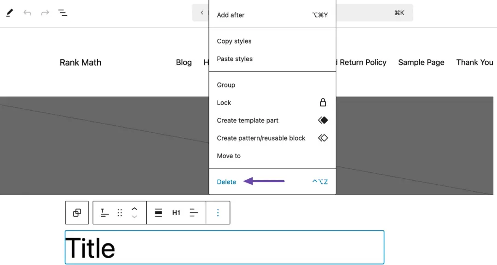This screenshot has height=265, width=497.
Task: Select Lock in the block options menu
Action: coord(224,103)
